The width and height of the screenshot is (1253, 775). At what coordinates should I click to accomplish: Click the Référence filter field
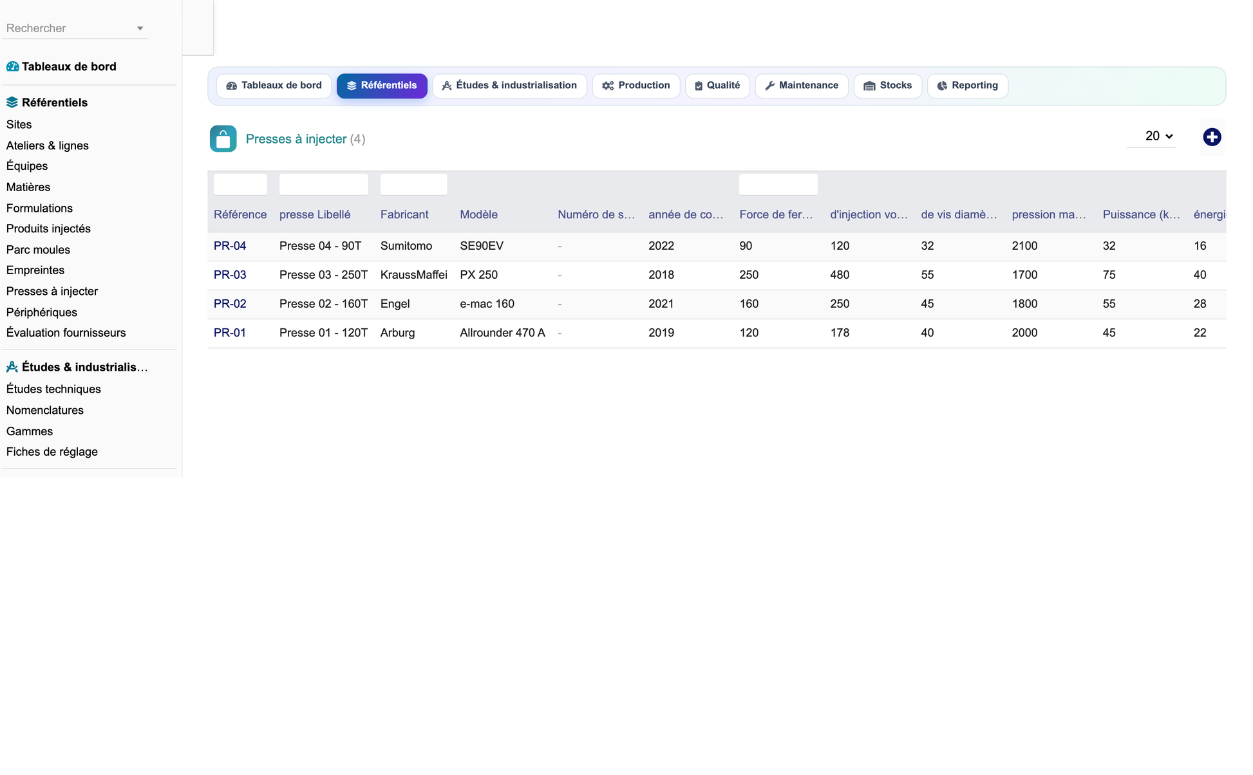pos(240,184)
